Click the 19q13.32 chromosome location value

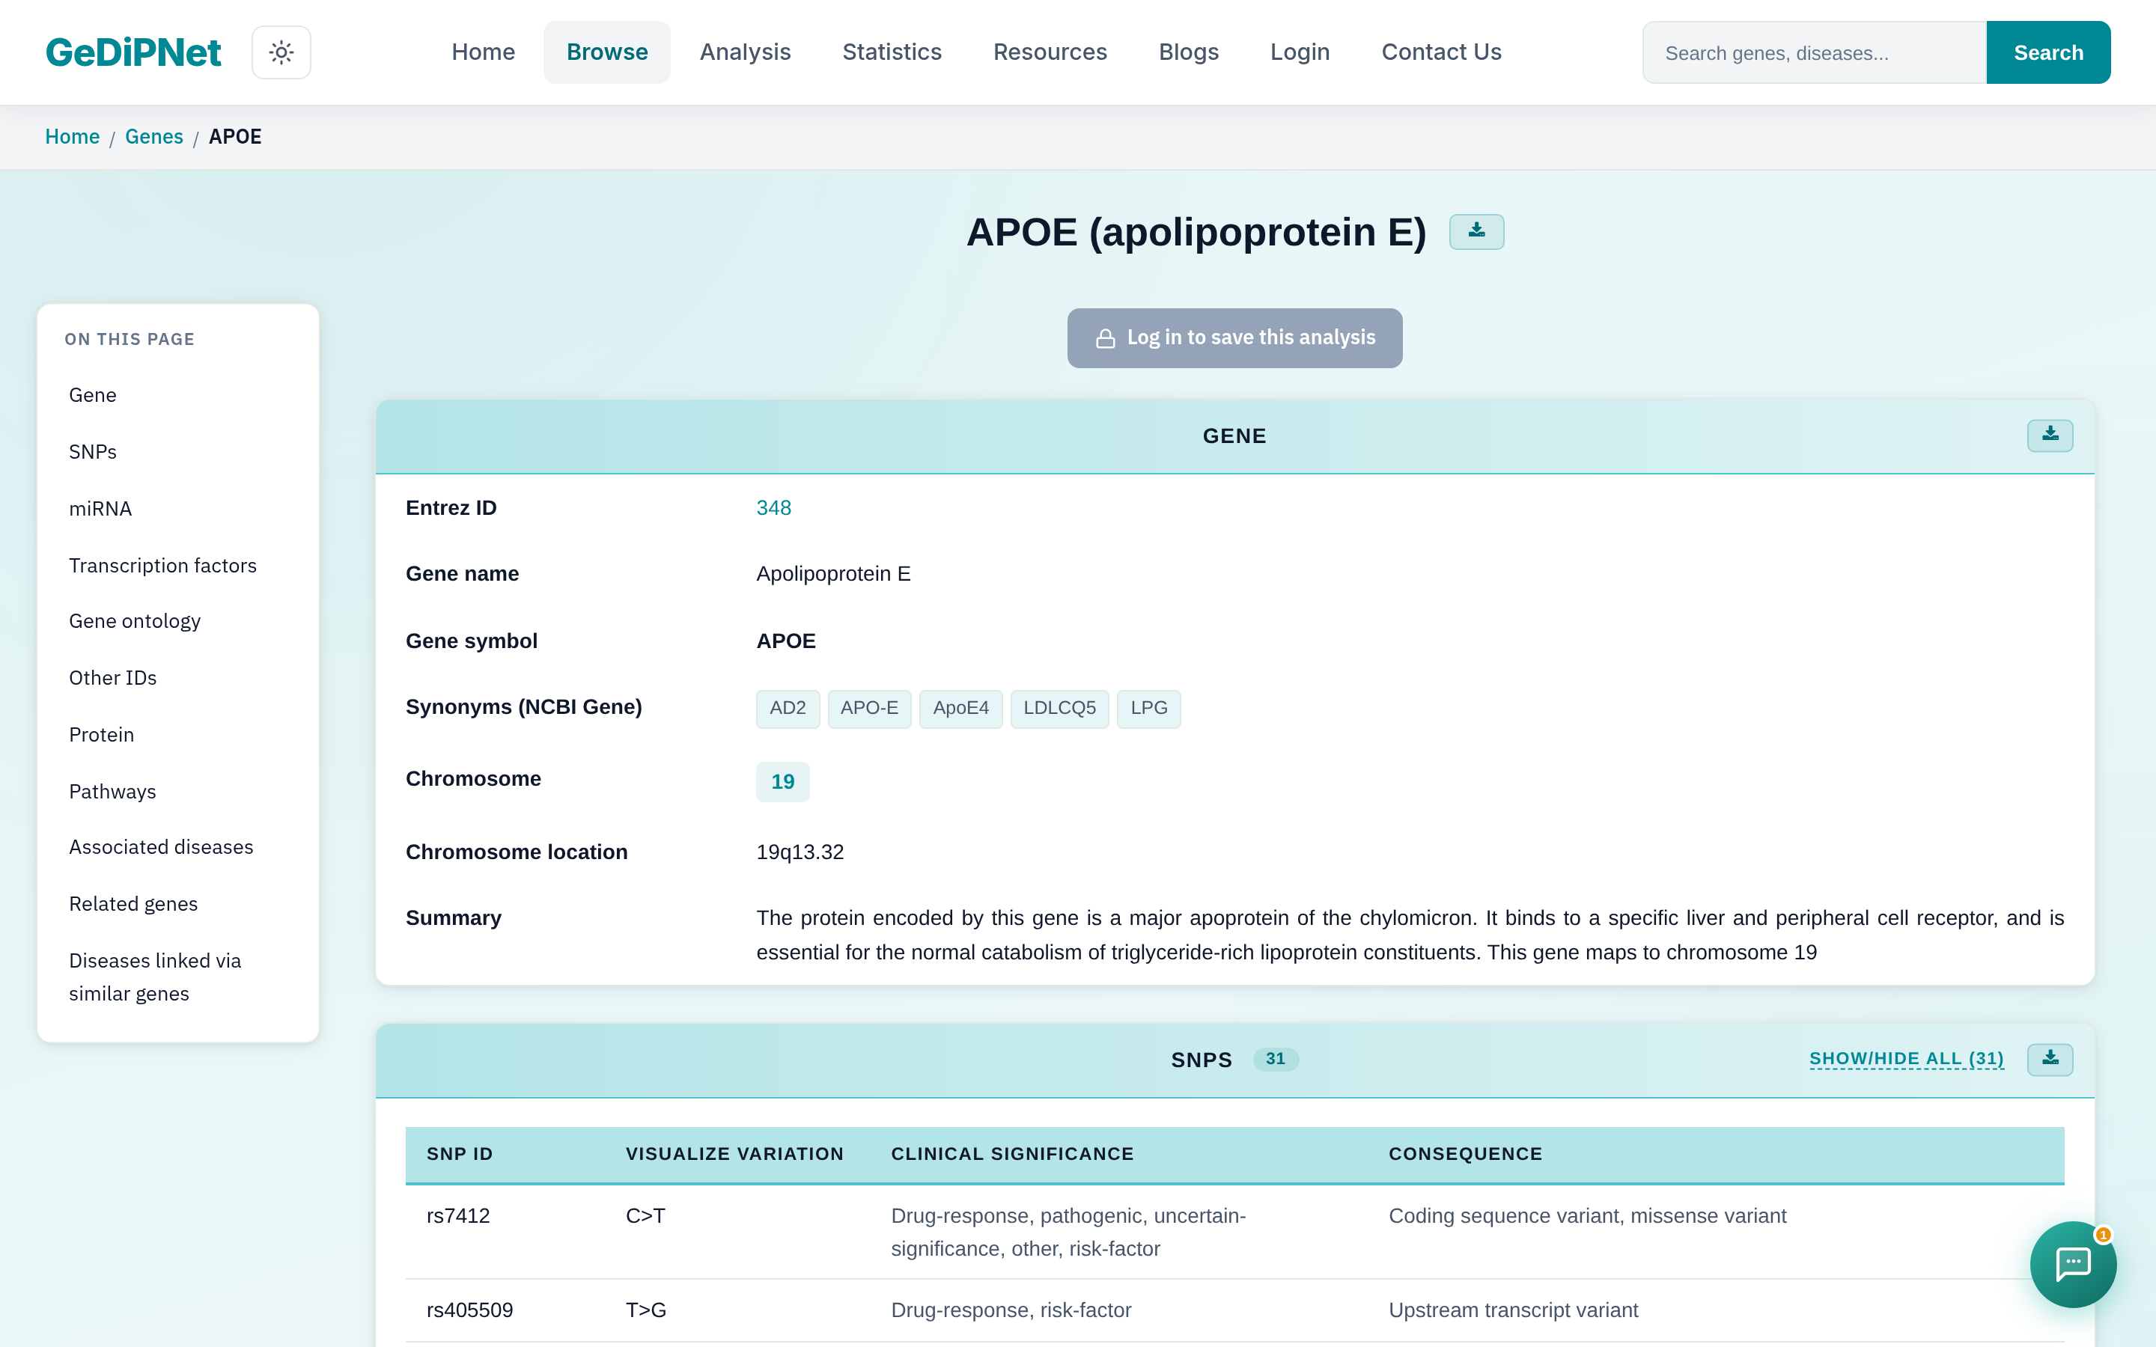point(800,852)
